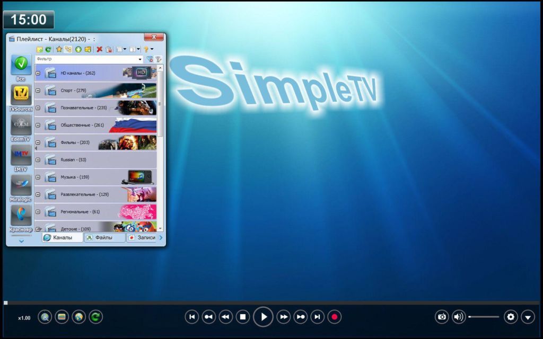Click the green refresh icon in playlist toolbar
Image resolution: width=543 pixels, height=339 pixels.
click(x=48, y=49)
